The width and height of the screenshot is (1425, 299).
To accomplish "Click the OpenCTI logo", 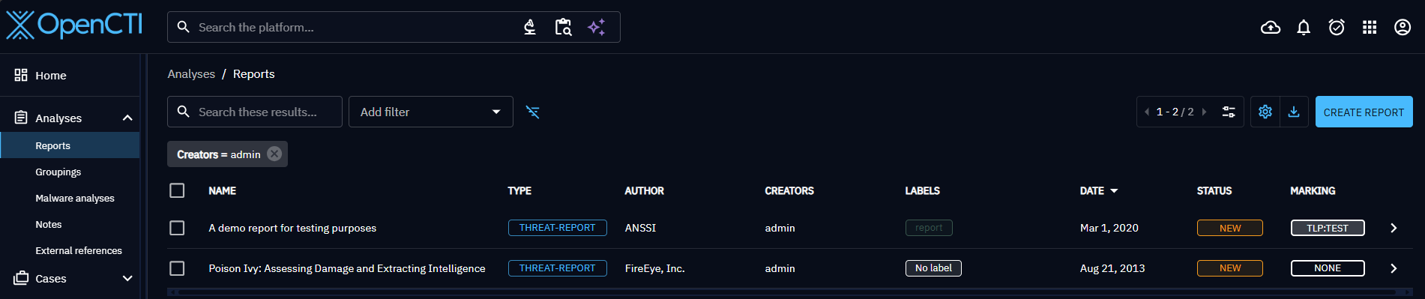I will pos(74,25).
